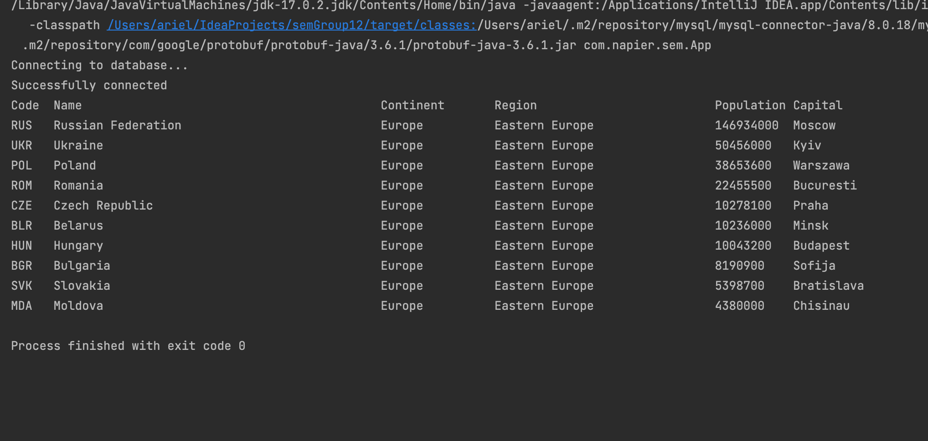The image size is (928, 441).
Task: Click the name 'Moldova'
Action: tap(78, 306)
